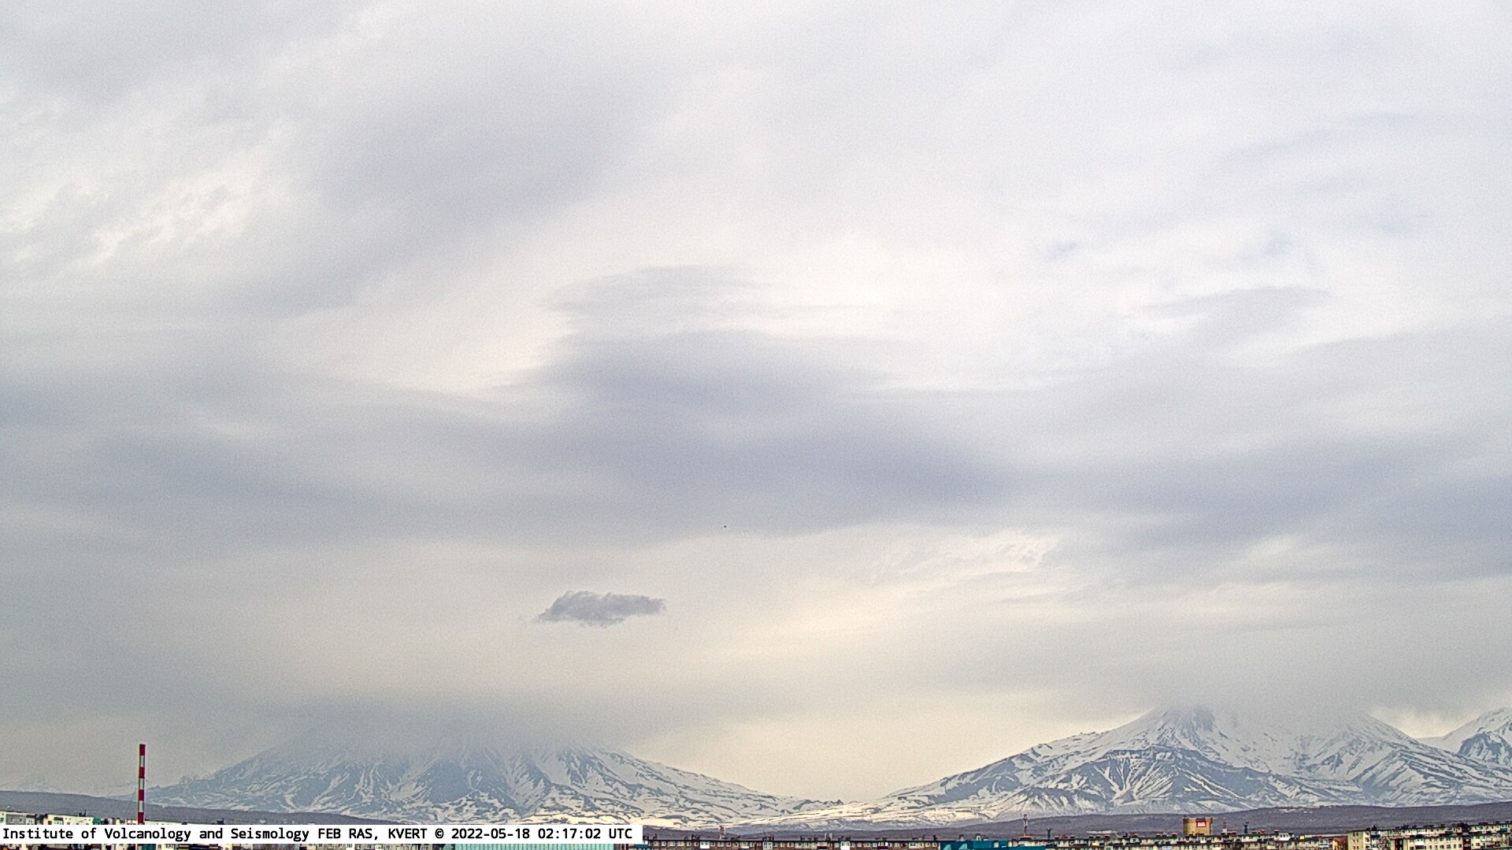Click the "Institute of Volcanology and Seismology" caption text
The width and height of the screenshot is (1512, 850).
coord(156,833)
